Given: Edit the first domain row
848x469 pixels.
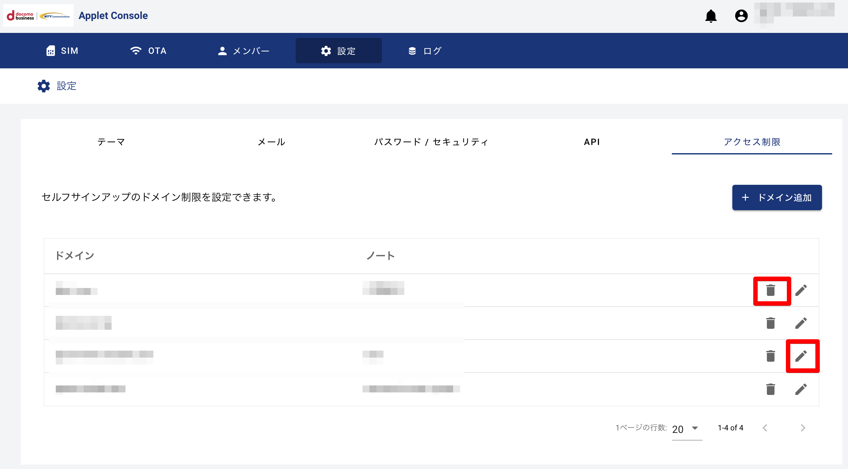Looking at the screenshot, I should pos(800,290).
